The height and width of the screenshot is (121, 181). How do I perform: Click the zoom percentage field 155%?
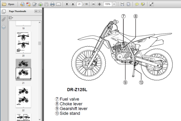(x=108, y=4)
